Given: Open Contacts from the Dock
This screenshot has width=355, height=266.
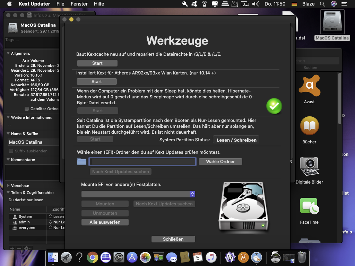Looking at the screenshot, I should [185, 257].
